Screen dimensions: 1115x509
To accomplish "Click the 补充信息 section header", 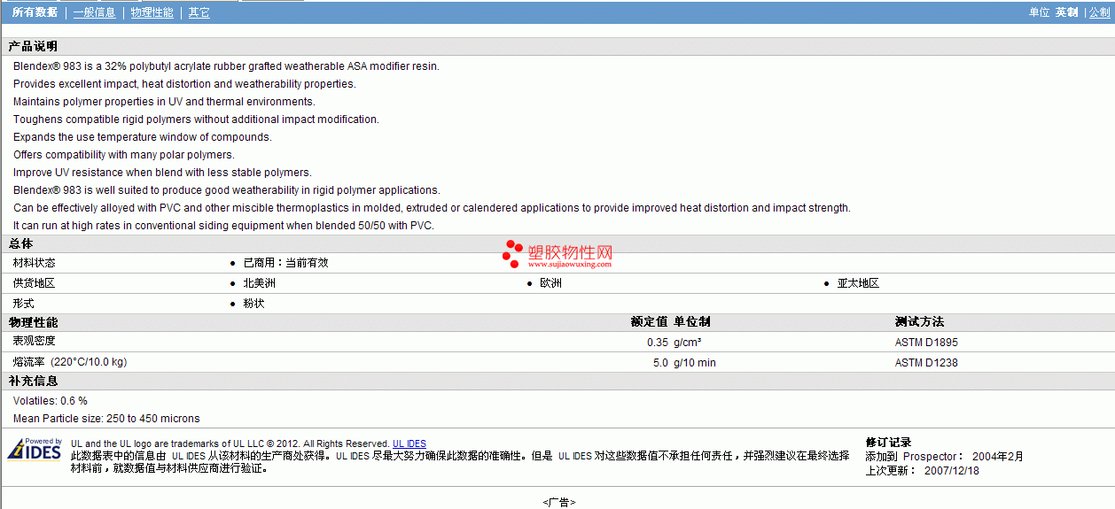I will tap(33, 381).
